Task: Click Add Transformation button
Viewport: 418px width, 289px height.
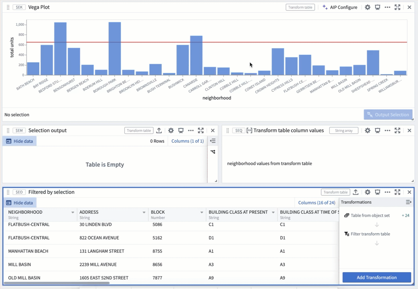Action: tap(377, 277)
